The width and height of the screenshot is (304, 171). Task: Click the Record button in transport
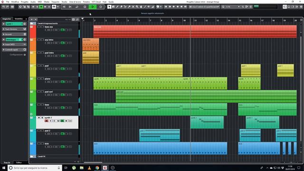point(100,7)
